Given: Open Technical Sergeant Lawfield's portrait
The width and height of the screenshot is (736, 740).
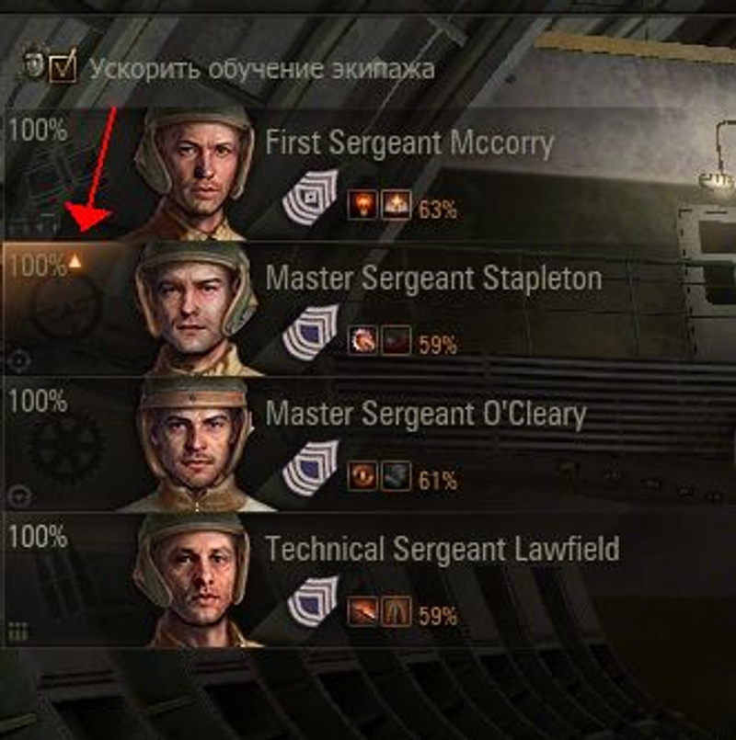Looking at the screenshot, I should 196,579.
